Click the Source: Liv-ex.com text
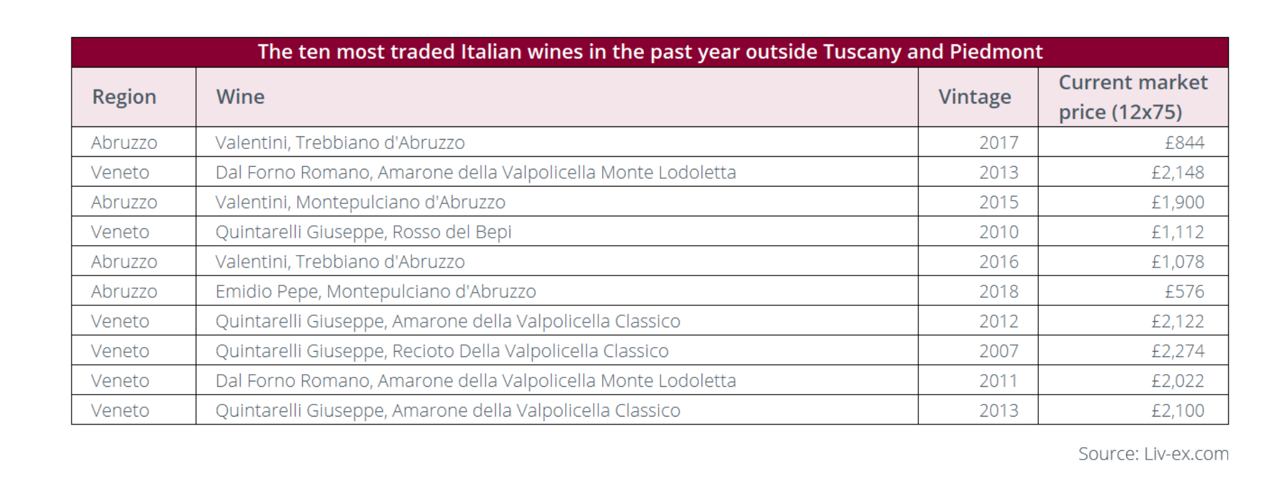The width and height of the screenshot is (1288, 494). tap(1154, 454)
